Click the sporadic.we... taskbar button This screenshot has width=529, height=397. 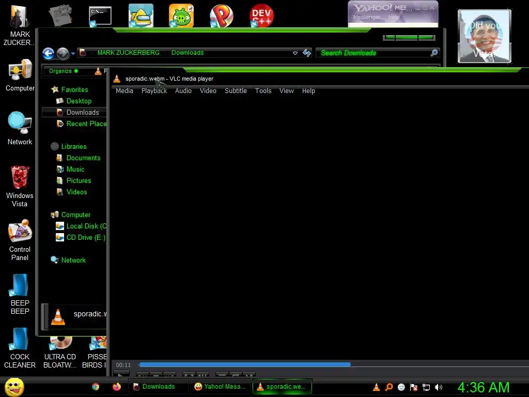pyautogui.click(x=282, y=387)
